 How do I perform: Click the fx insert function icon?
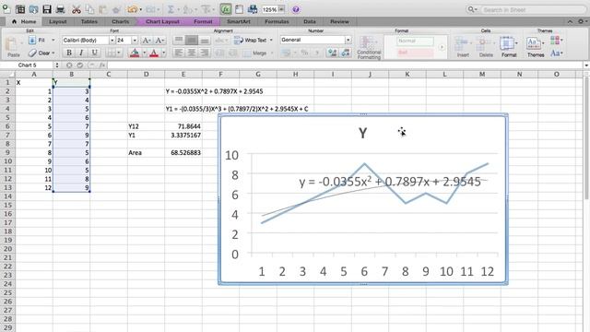[102, 65]
